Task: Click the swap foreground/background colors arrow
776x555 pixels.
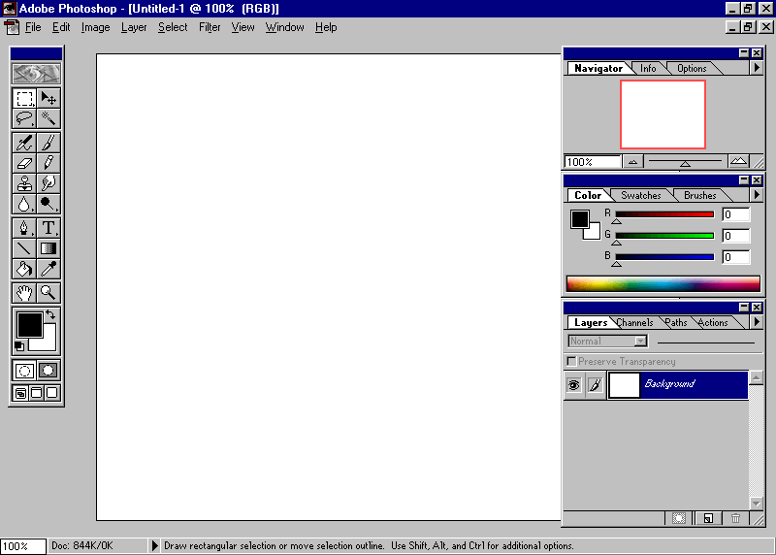Action: point(50,314)
